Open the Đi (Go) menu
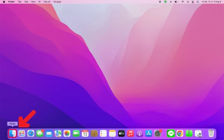This screenshot has height=140, width=224. click(x=40, y=2)
